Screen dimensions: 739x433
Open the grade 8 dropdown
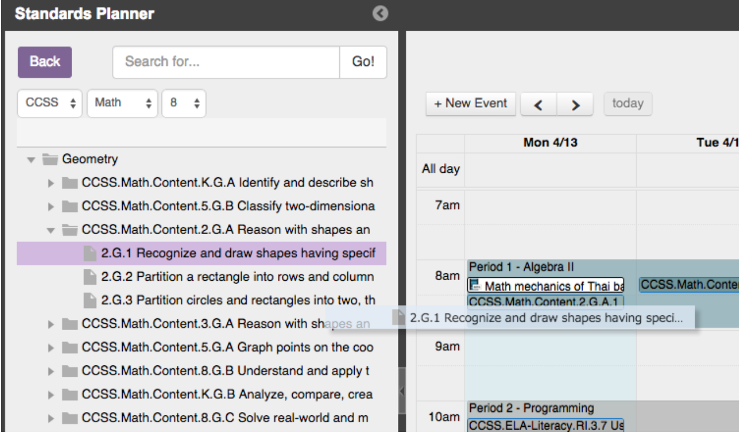184,105
